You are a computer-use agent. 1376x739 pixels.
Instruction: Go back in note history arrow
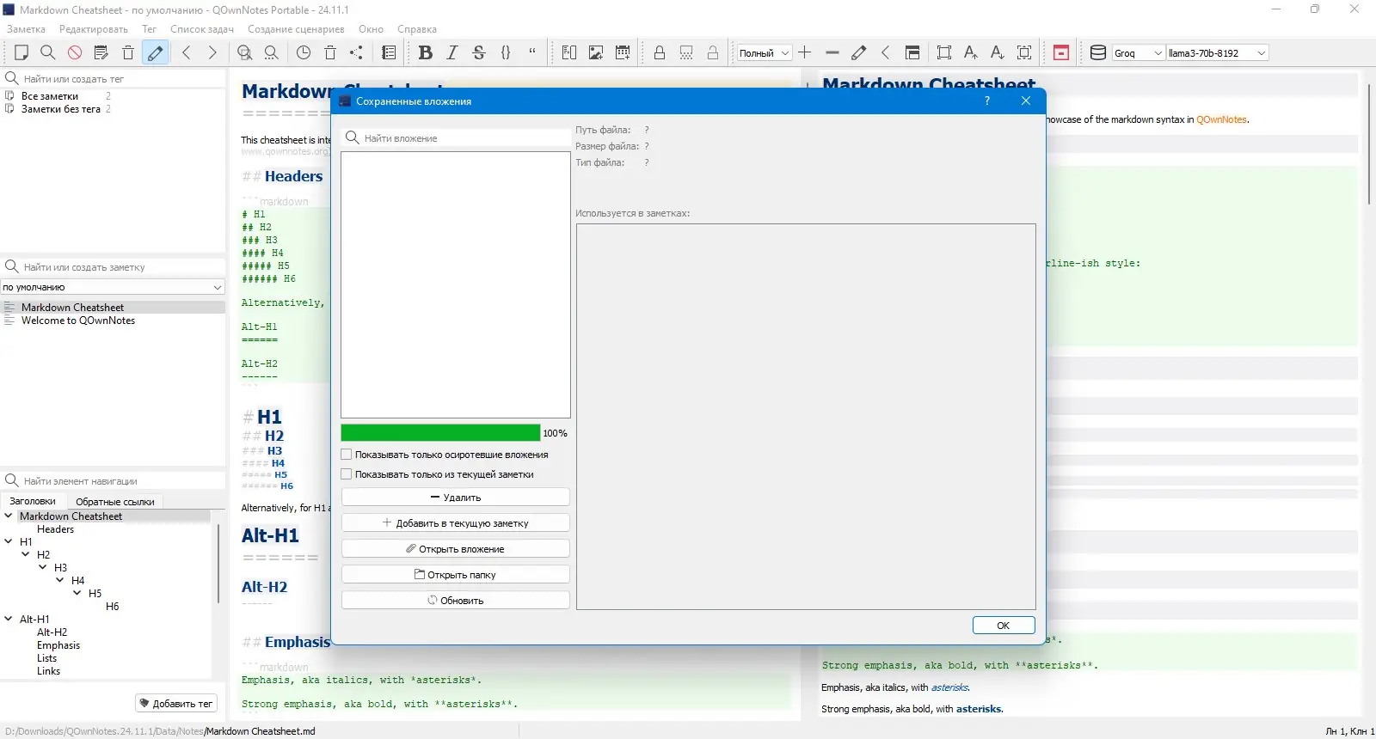tap(187, 52)
